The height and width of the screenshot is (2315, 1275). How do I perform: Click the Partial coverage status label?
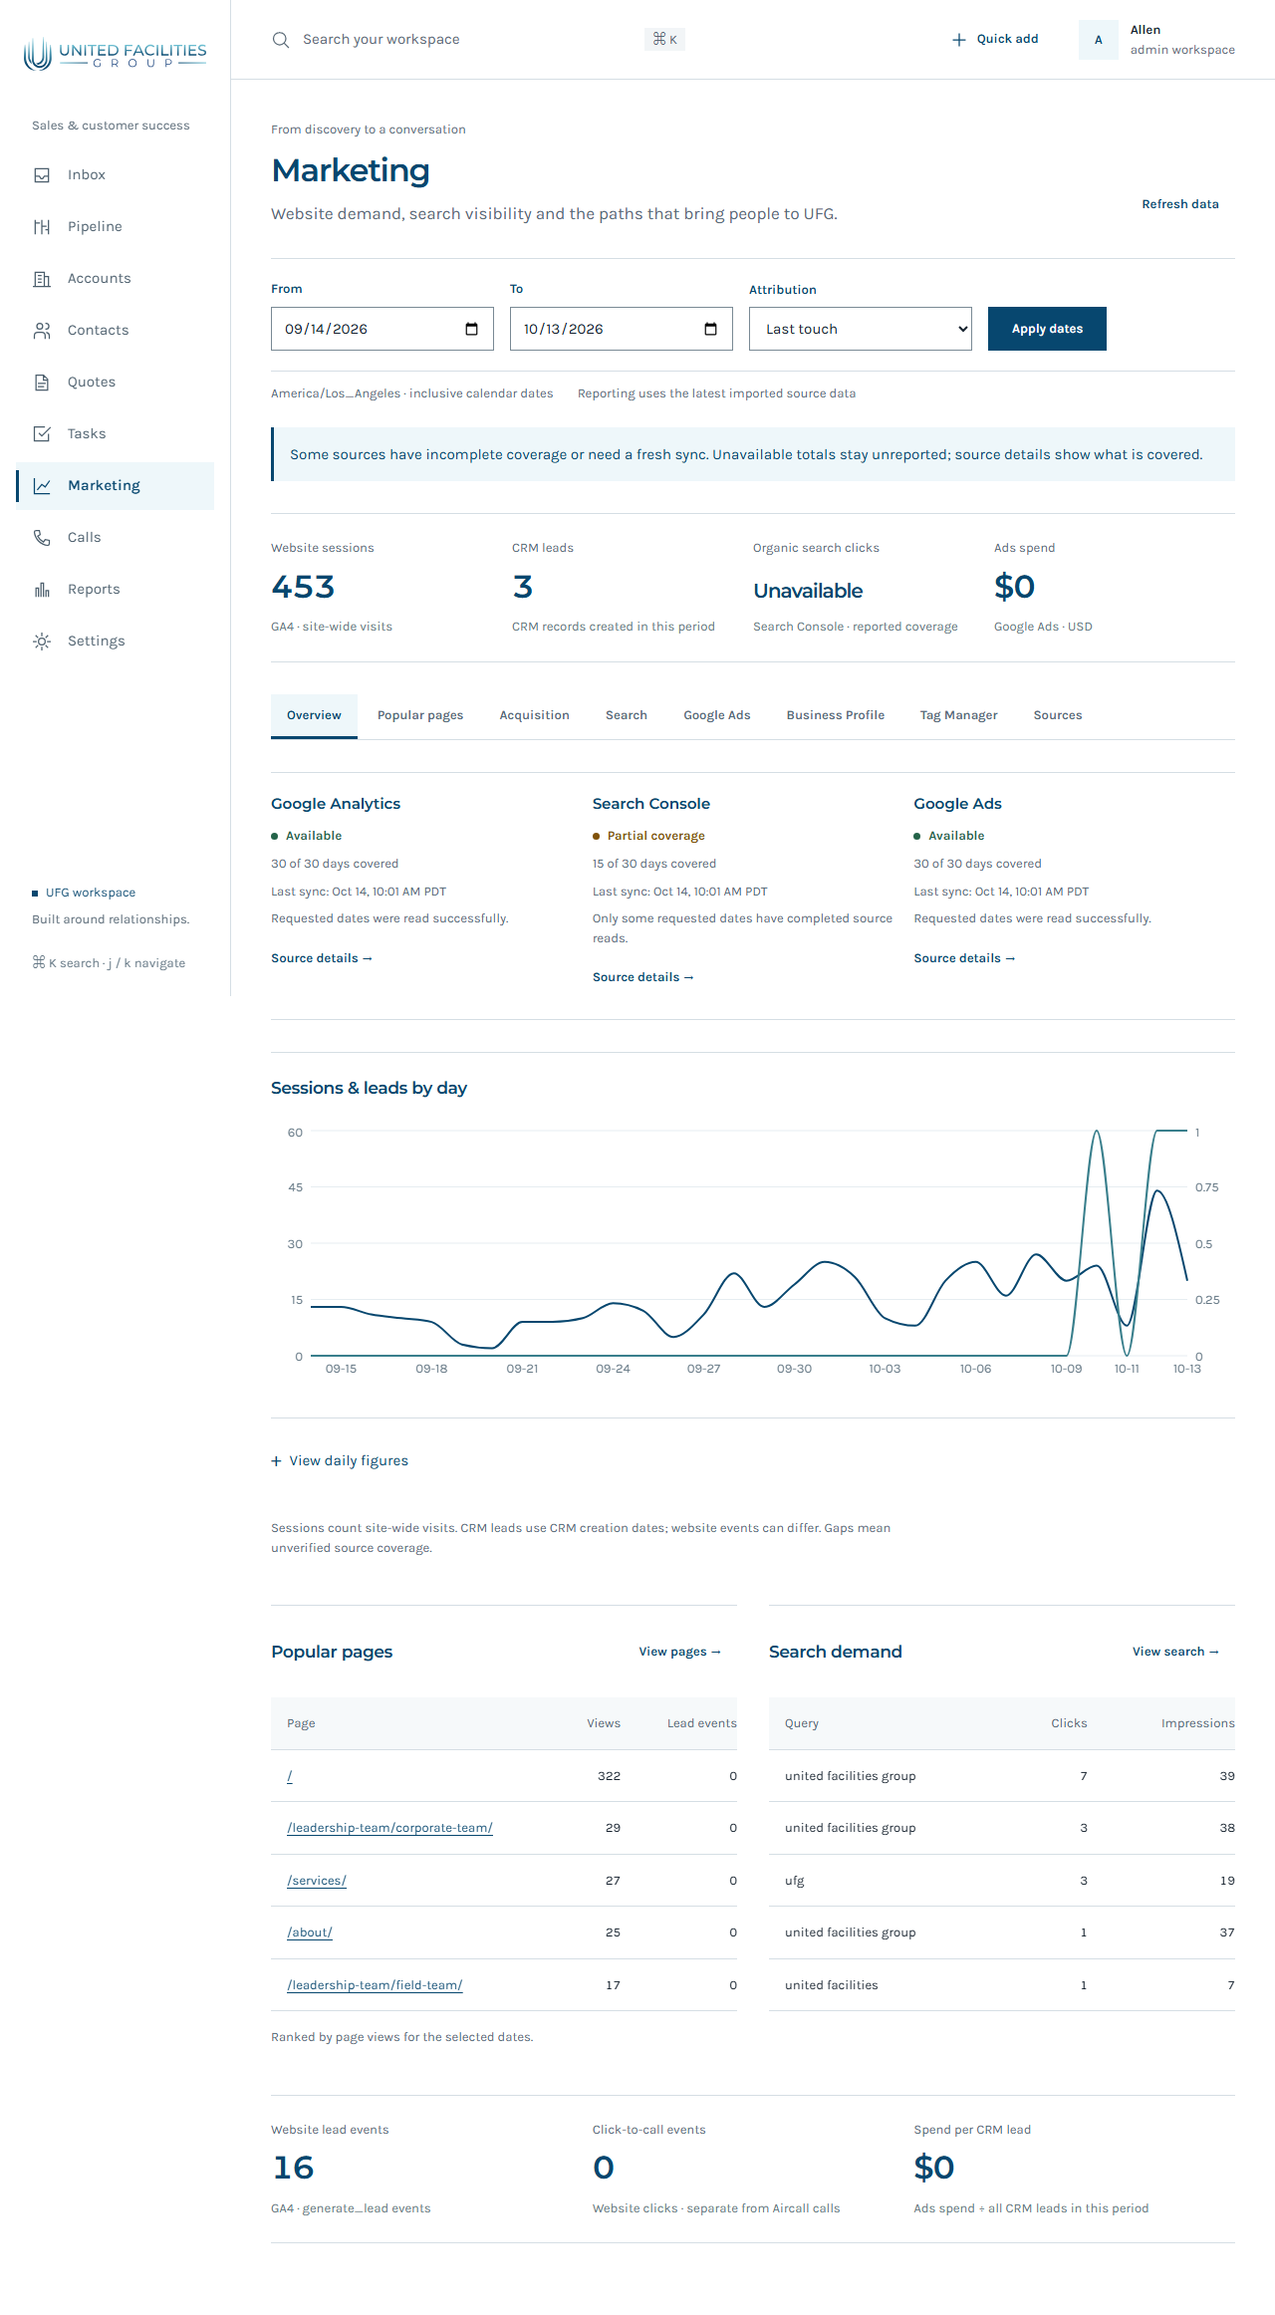pyautogui.click(x=655, y=836)
